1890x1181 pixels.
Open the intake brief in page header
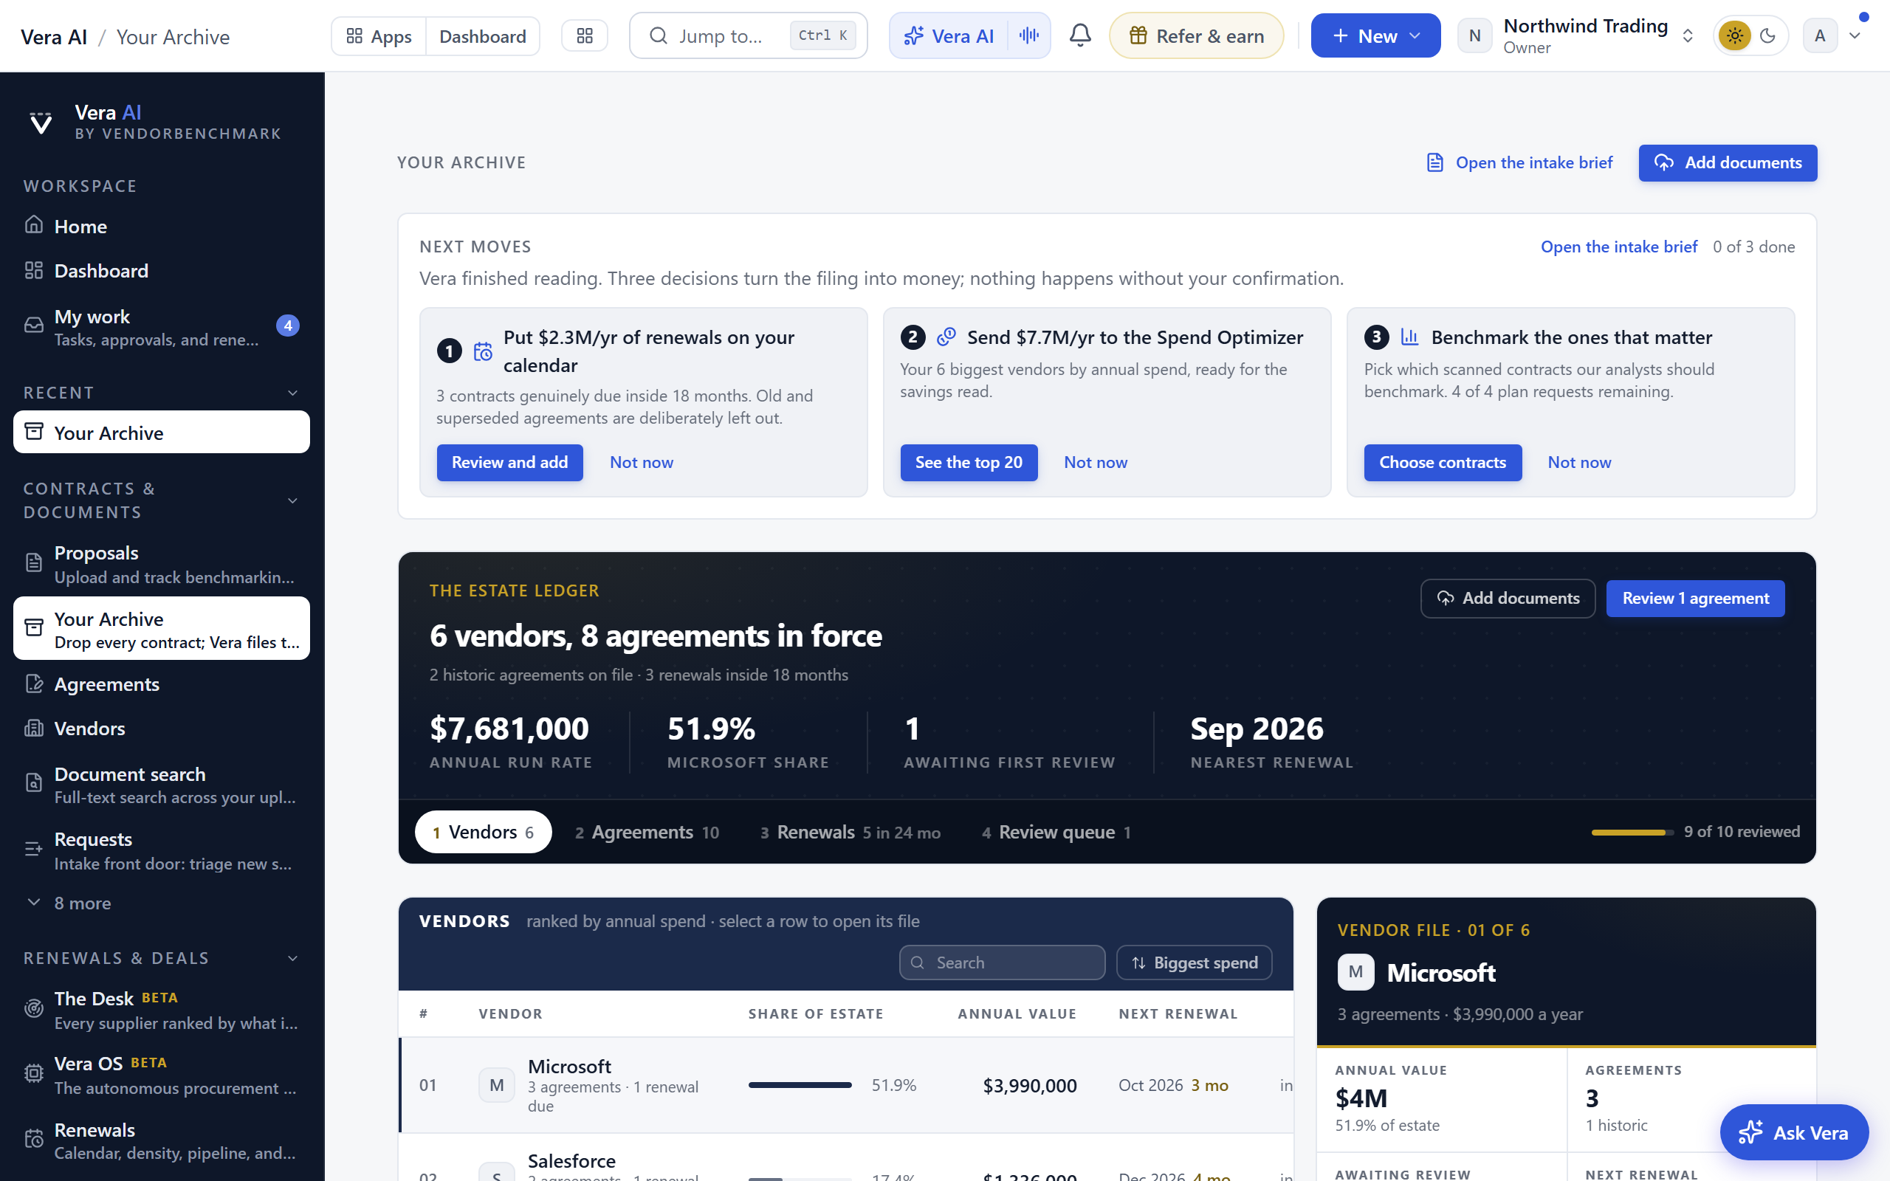[1520, 162]
